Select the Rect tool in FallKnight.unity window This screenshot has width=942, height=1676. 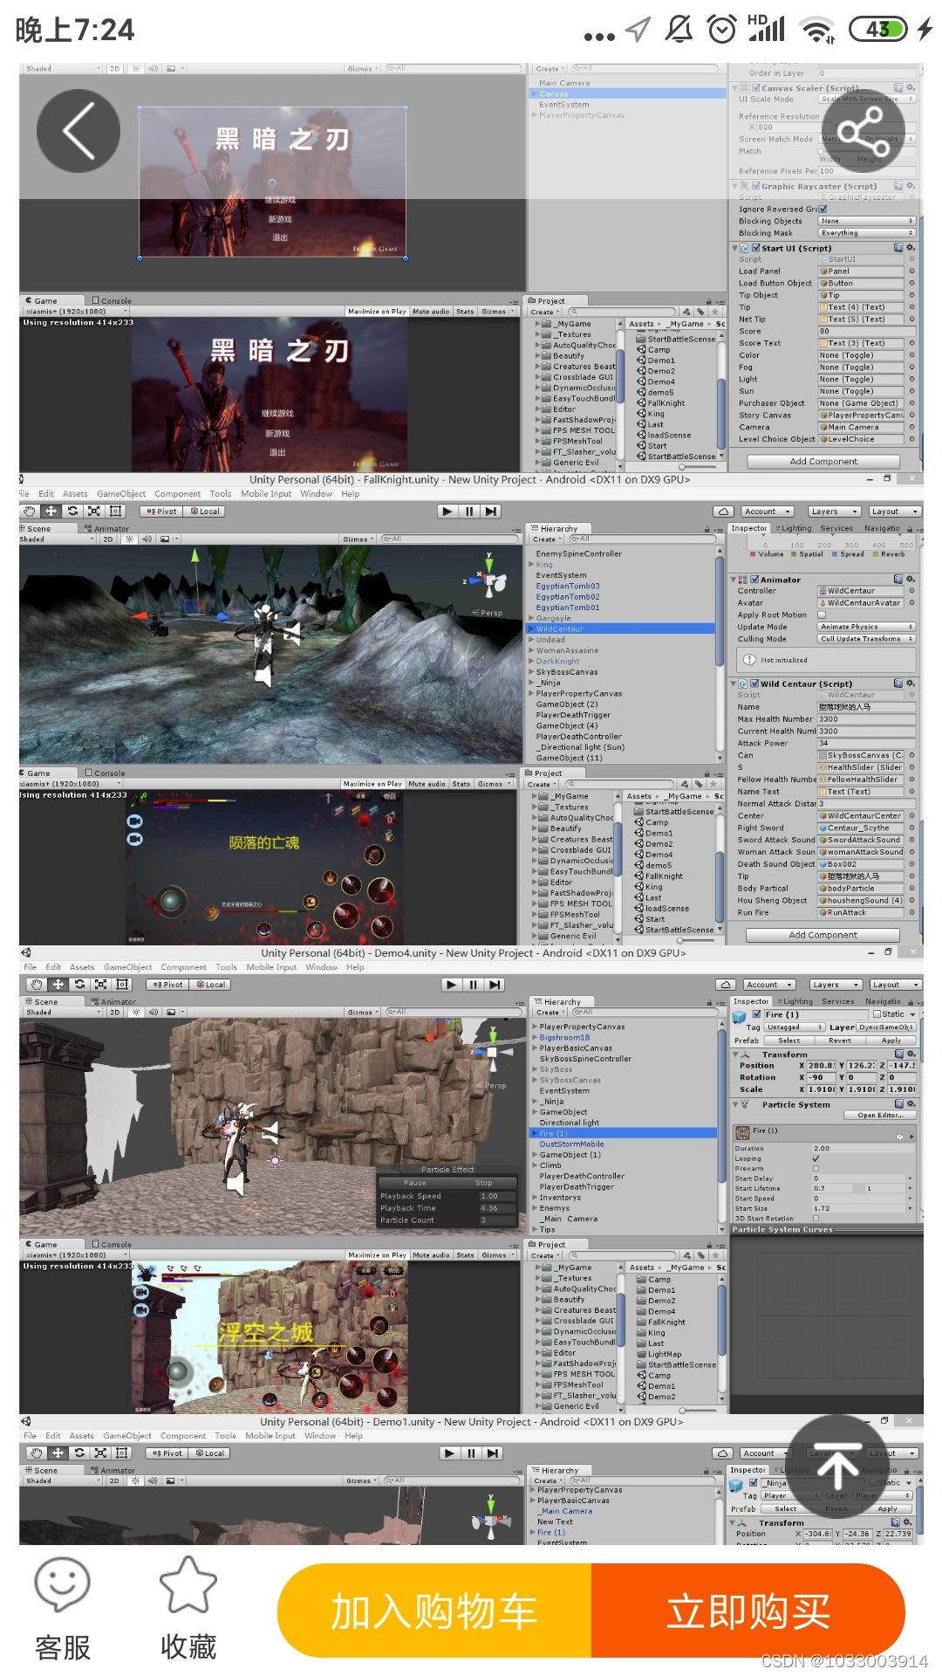(x=115, y=512)
